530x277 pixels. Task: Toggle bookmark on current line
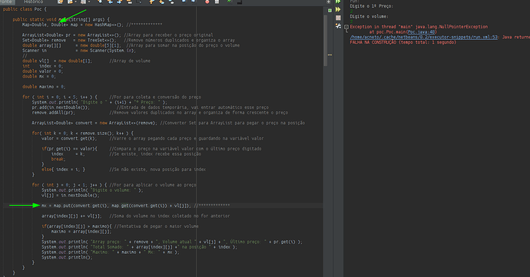[x=171, y=2]
